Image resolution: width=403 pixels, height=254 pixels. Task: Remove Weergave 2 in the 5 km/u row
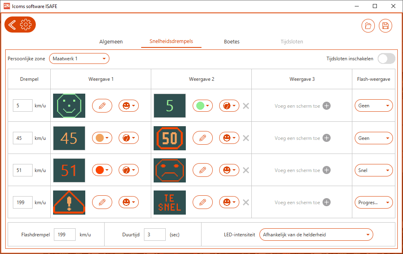point(246,106)
